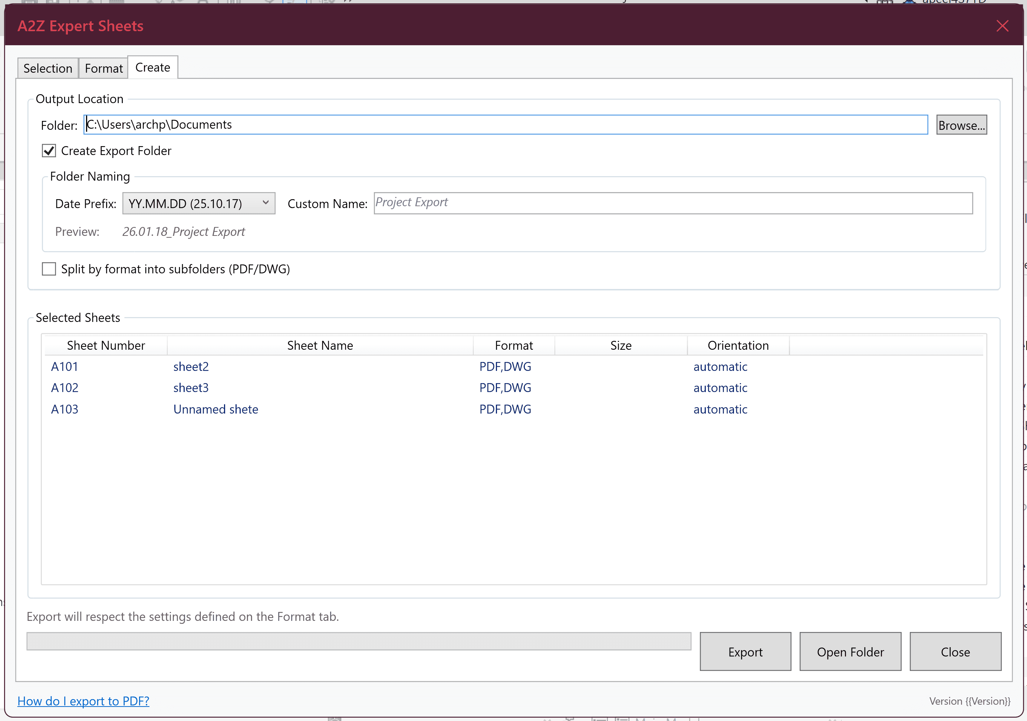The height and width of the screenshot is (721, 1027).
Task: Click the Open Folder button
Action: [x=850, y=652]
